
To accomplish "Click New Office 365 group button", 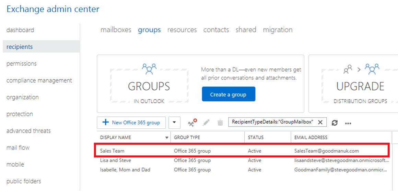I will [131, 123].
